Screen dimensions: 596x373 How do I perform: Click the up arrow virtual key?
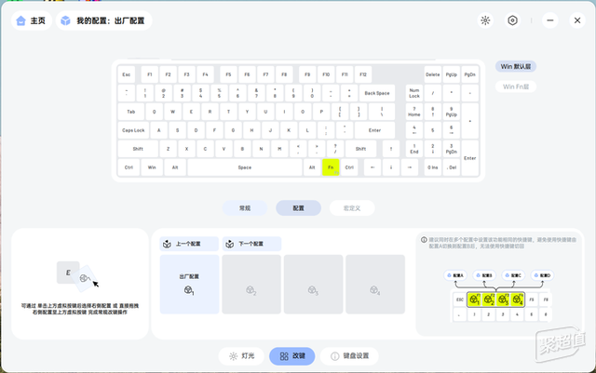pyautogui.click(x=391, y=149)
